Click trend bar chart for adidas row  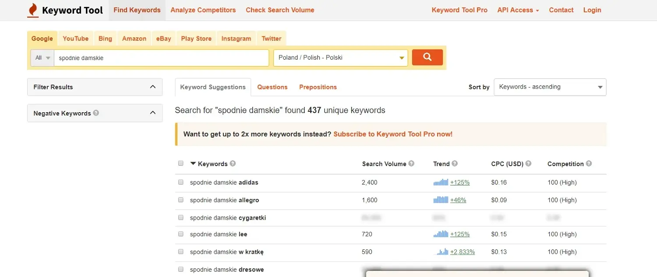[441, 182]
